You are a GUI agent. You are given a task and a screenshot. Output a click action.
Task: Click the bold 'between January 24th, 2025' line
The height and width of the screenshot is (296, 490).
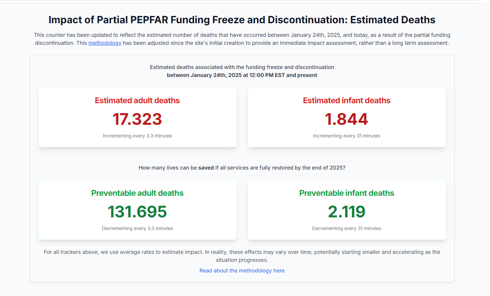pyautogui.click(x=242, y=75)
